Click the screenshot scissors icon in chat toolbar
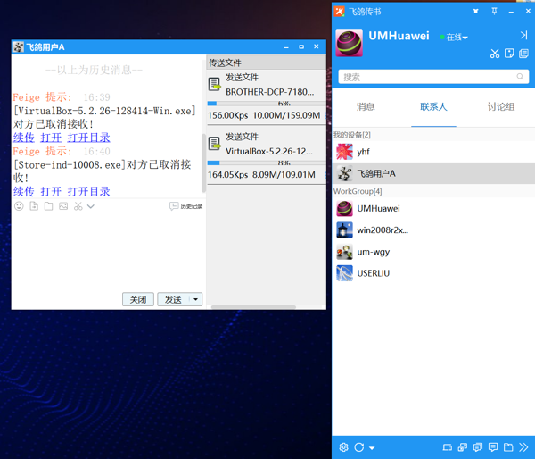The image size is (535, 459). click(78, 206)
